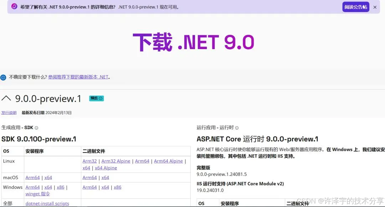Image resolution: width=385 pixels, height=207 pixels.
Task: Click the 阅读公告帖 button
Action: click(x=355, y=7)
